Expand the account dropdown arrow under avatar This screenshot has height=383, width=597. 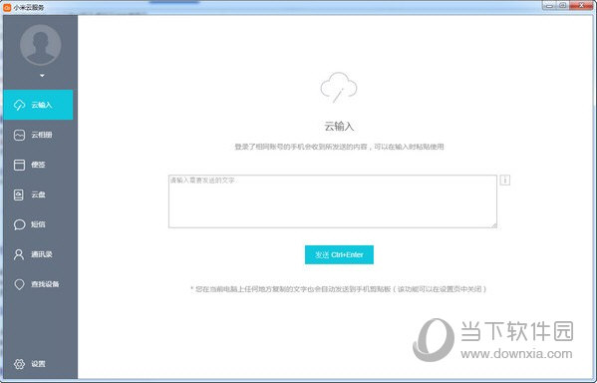coord(42,76)
